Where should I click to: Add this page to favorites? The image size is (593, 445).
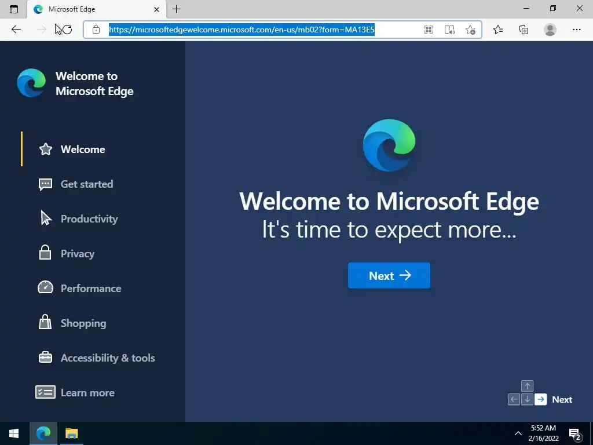tap(470, 30)
